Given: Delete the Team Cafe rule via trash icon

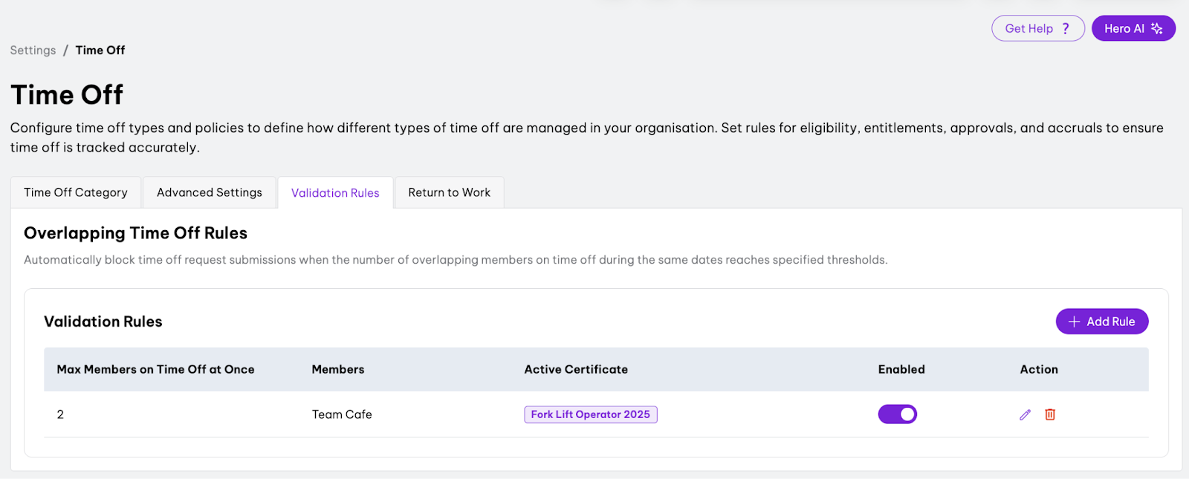Looking at the screenshot, I should (1050, 414).
